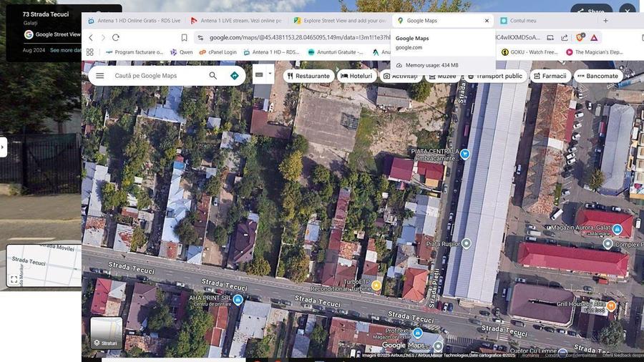Image resolution: width=644 pixels, height=362 pixels.
Task: Click the Magazin Aurora Galati pin
Action: pyautogui.click(x=617, y=230)
